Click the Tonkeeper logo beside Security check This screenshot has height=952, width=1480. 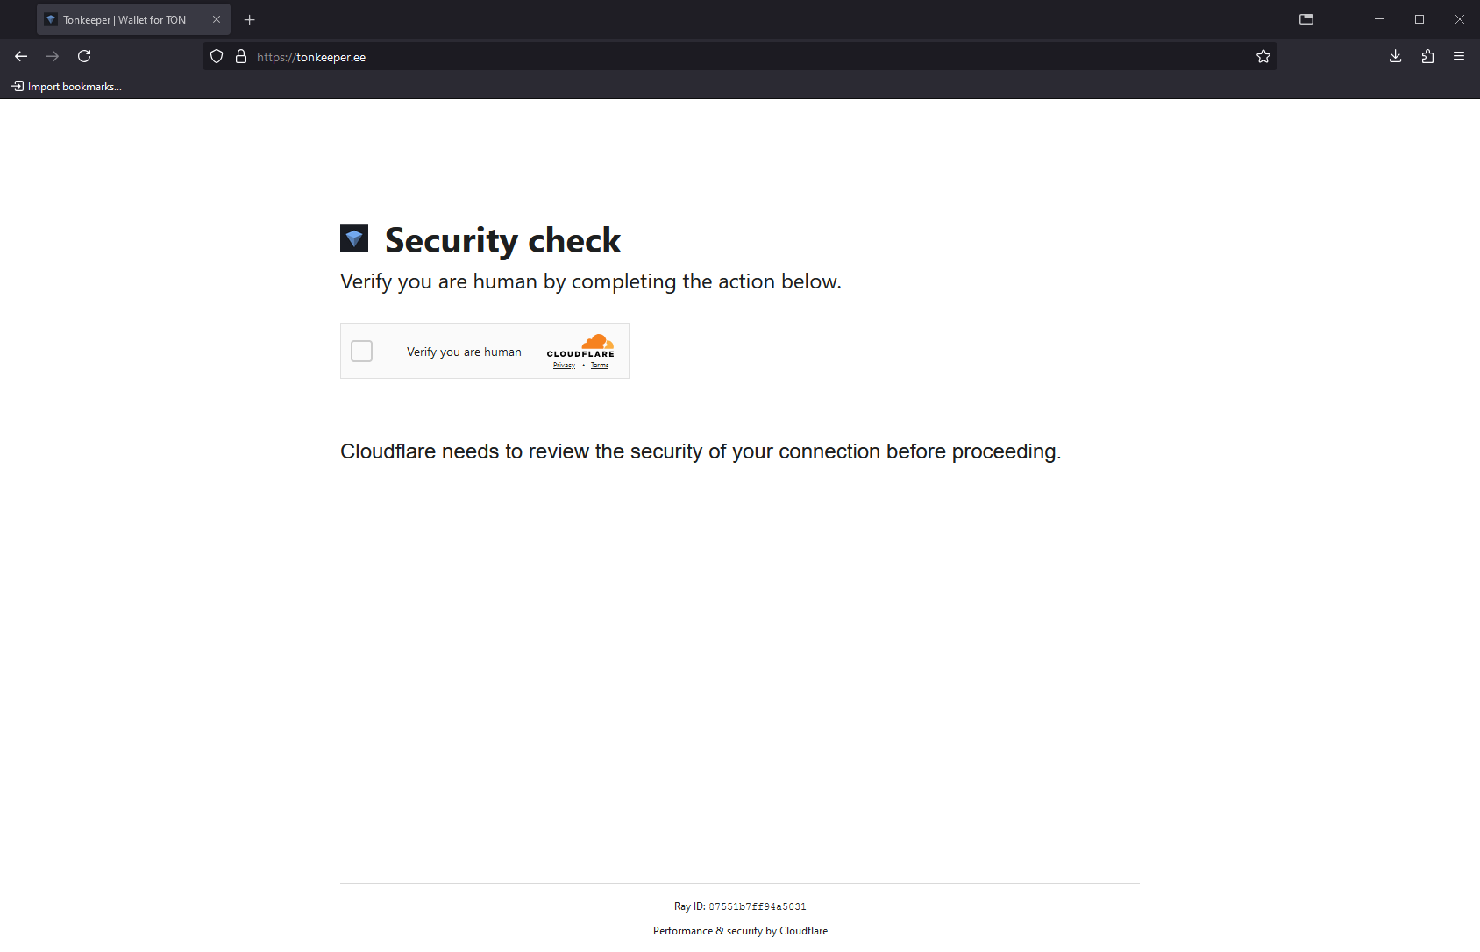click(354, 238)
